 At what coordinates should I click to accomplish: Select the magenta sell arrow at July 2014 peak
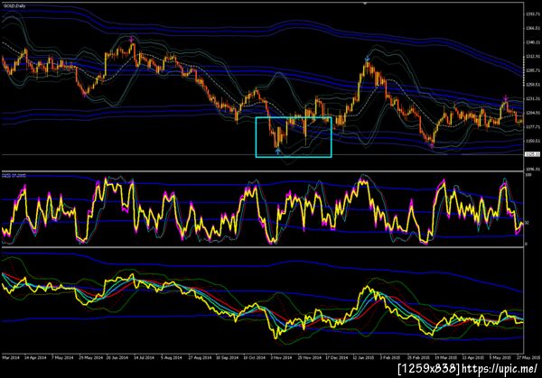click(x=132, y=40)
